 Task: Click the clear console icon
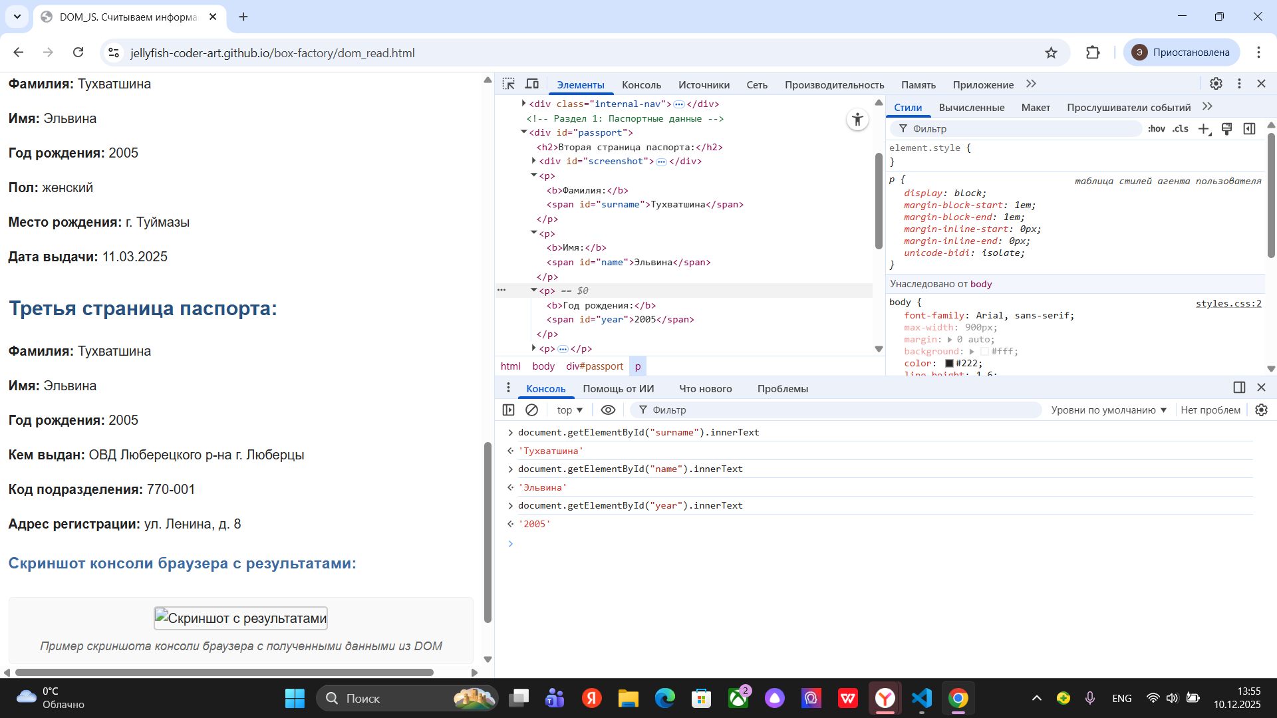(x=531, y=410)
